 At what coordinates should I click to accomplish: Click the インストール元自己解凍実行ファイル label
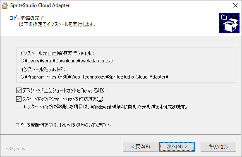(x=57, y=53)
